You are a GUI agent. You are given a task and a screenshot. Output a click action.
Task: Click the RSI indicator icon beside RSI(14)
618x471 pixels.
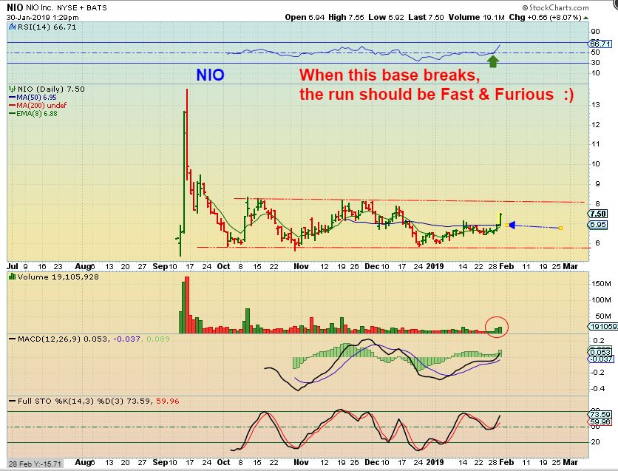tap(13, 27)
